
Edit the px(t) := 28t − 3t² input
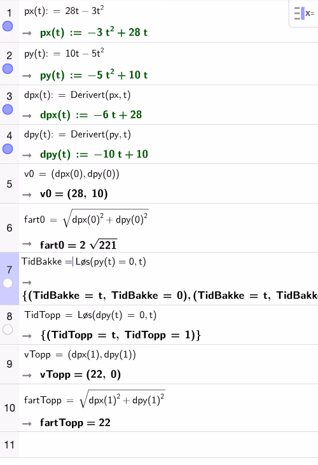click(64, 11)
